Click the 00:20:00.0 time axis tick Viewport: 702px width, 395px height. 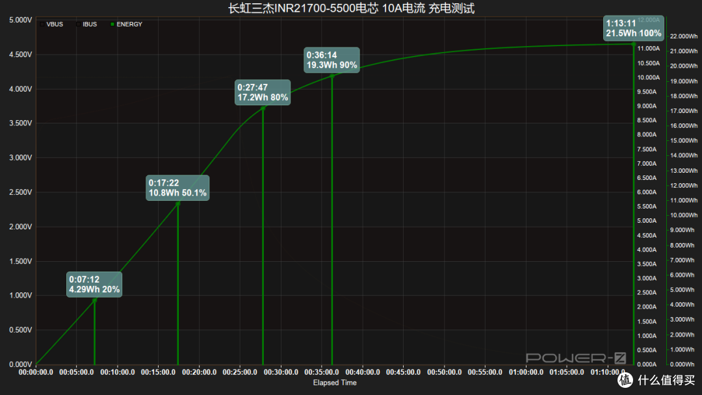tap(200, 372)
